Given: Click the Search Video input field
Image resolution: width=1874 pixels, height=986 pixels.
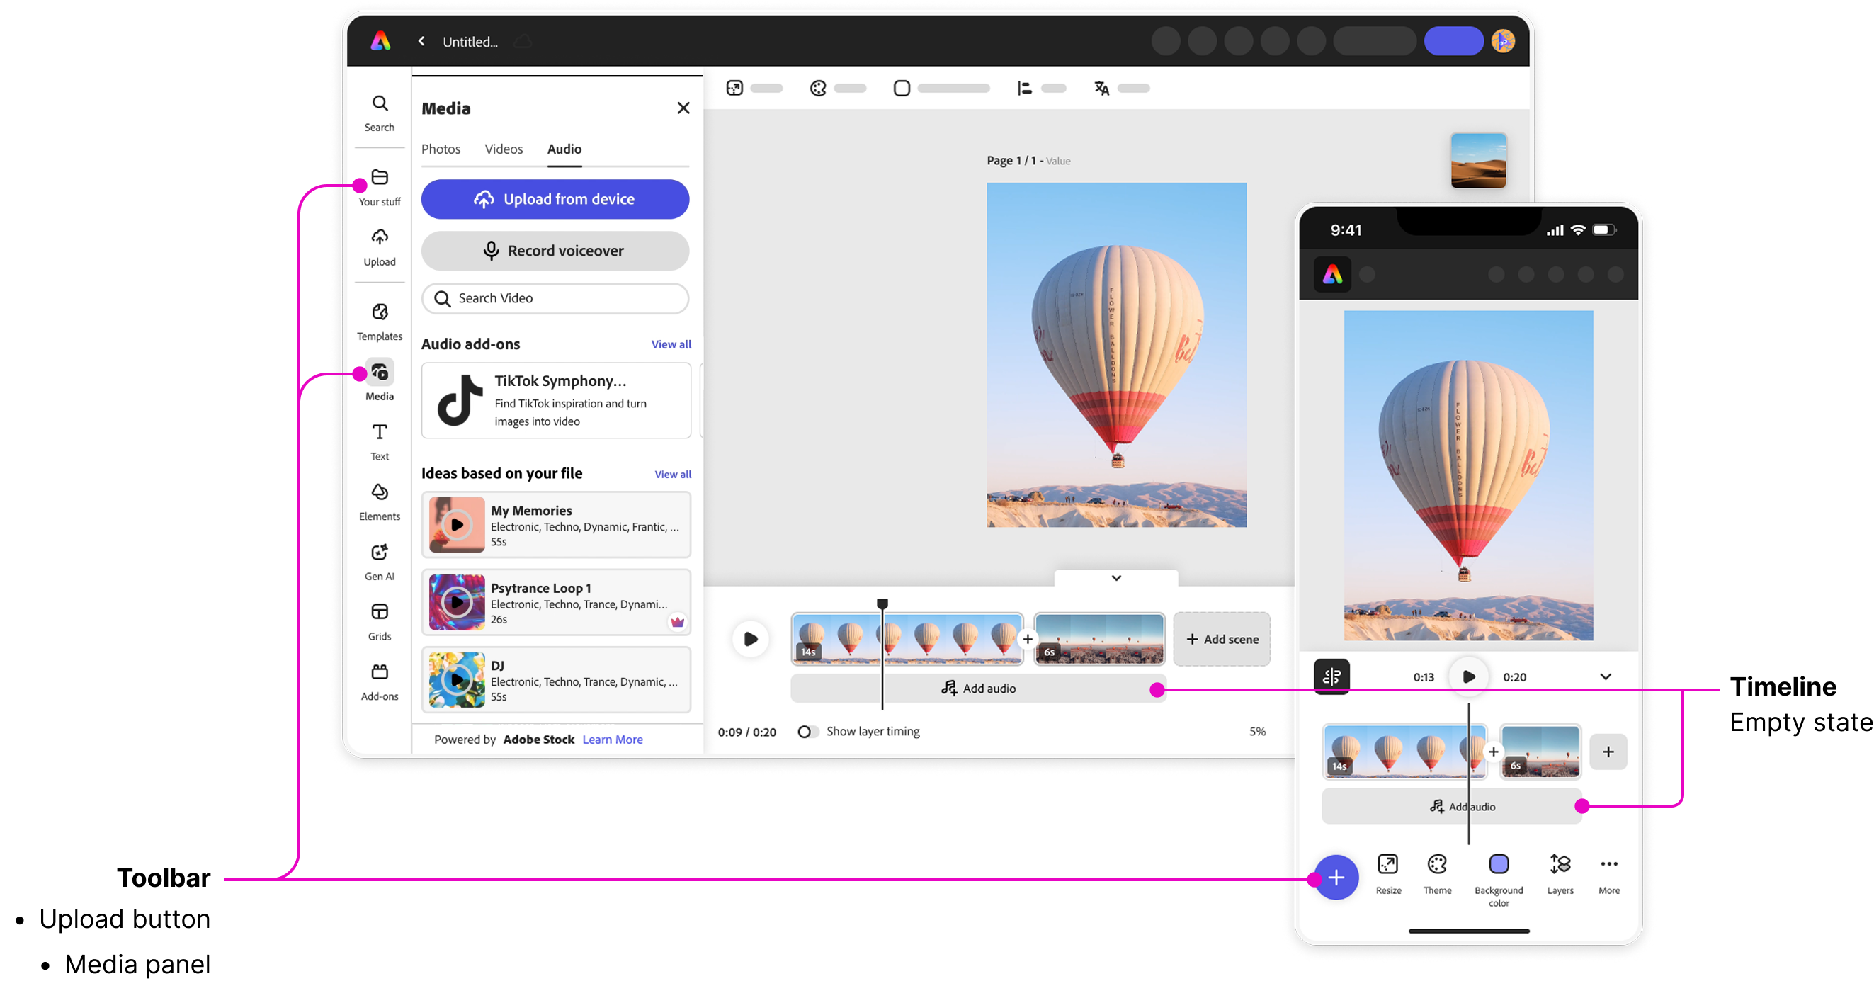Looking at the screenshot, I should tap(555, 298).
